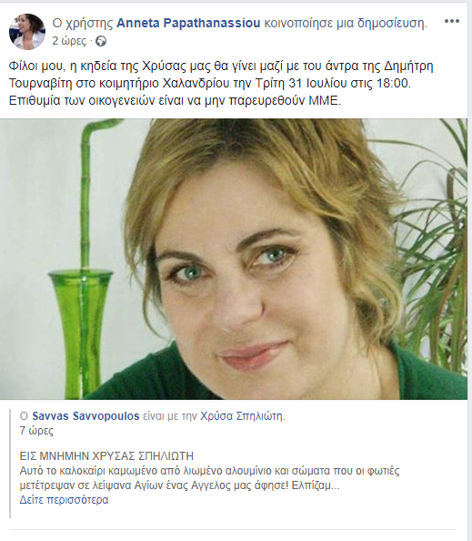
Task: Click the gray quote bar beside the shared post
Action: tap(10, 464)
